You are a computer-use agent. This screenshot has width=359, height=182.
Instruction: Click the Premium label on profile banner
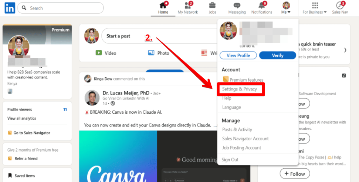tap(60, 30)
